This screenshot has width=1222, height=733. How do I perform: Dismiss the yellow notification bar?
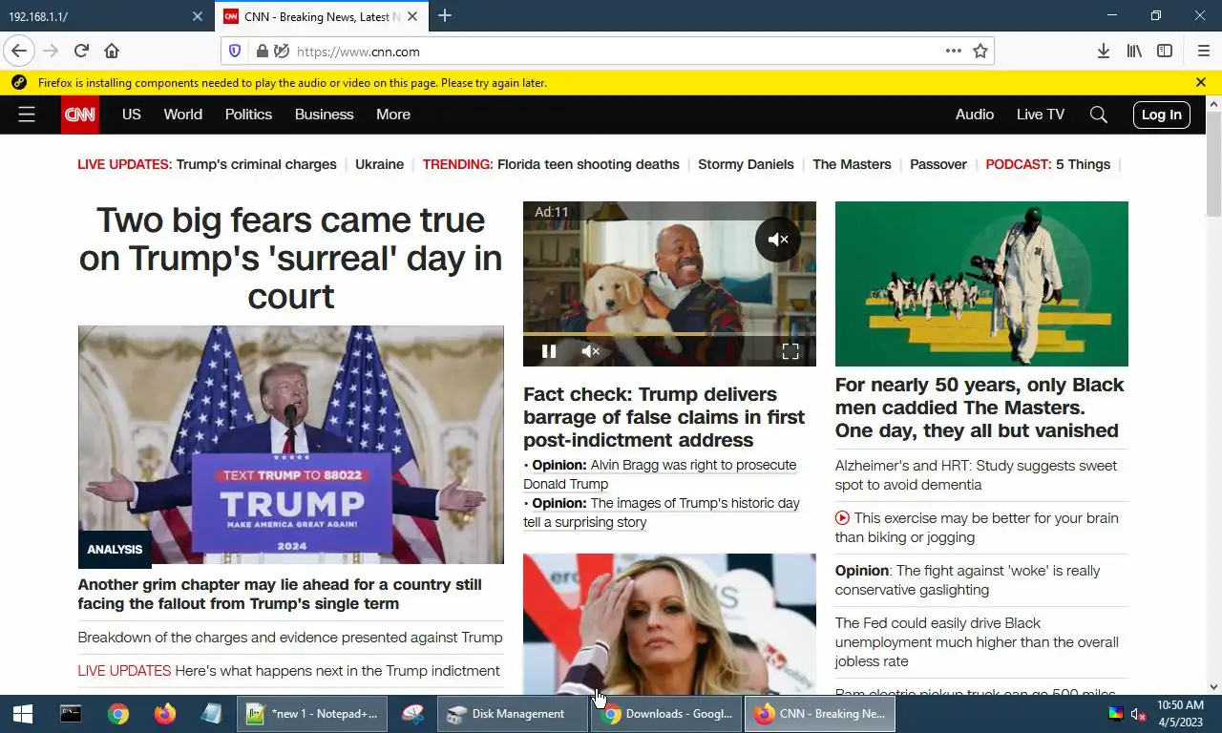pyautogui.click(x=1201, y=83)
